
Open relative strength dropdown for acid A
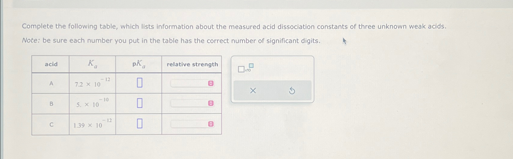(x=192, y=83)
